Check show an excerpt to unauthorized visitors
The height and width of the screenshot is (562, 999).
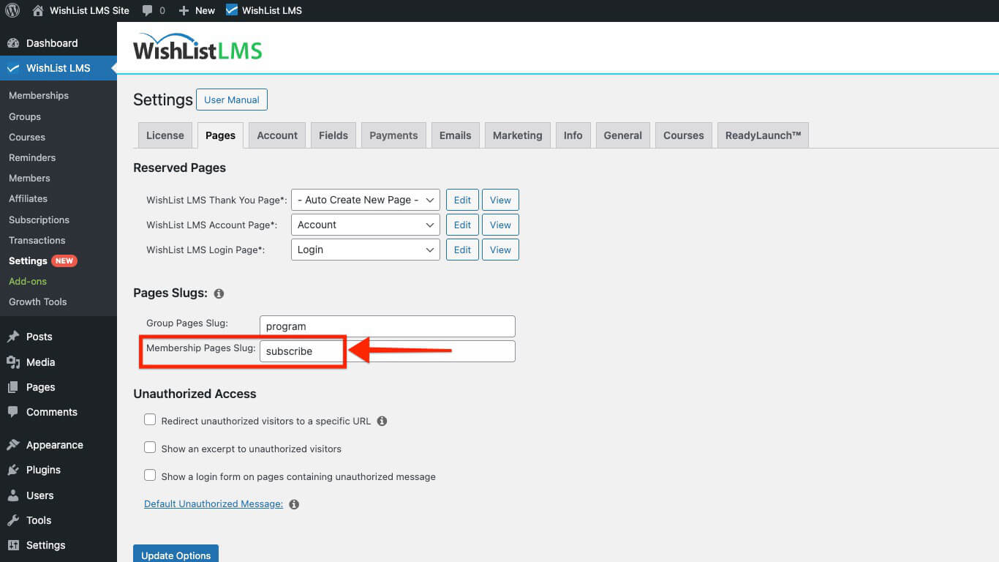pos(150,447)
